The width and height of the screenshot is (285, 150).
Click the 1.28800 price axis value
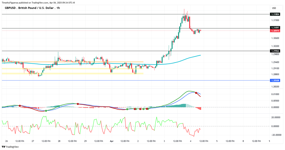click(x=275, y=74)
